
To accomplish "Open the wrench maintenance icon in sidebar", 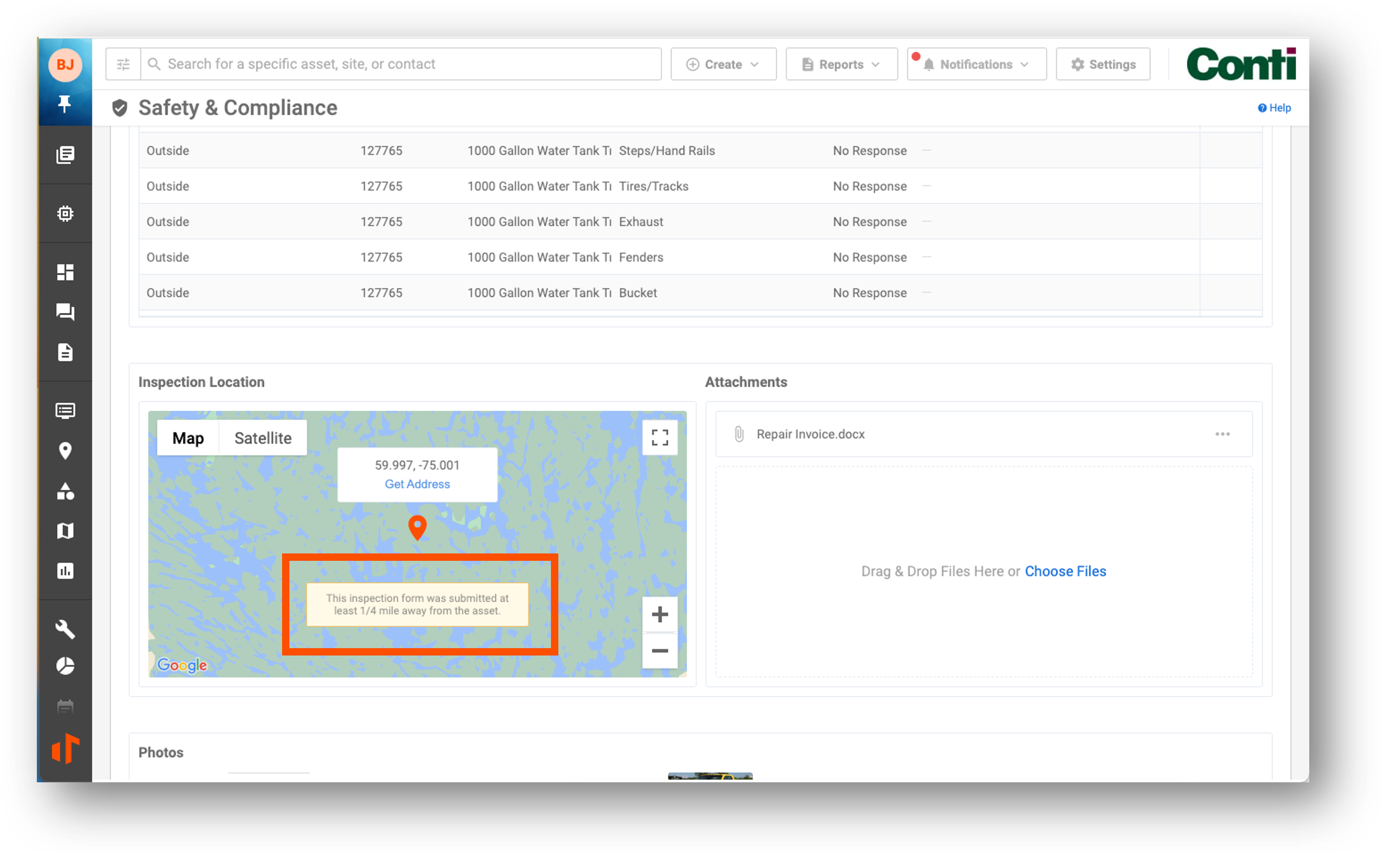I will [x=65, y=629].
